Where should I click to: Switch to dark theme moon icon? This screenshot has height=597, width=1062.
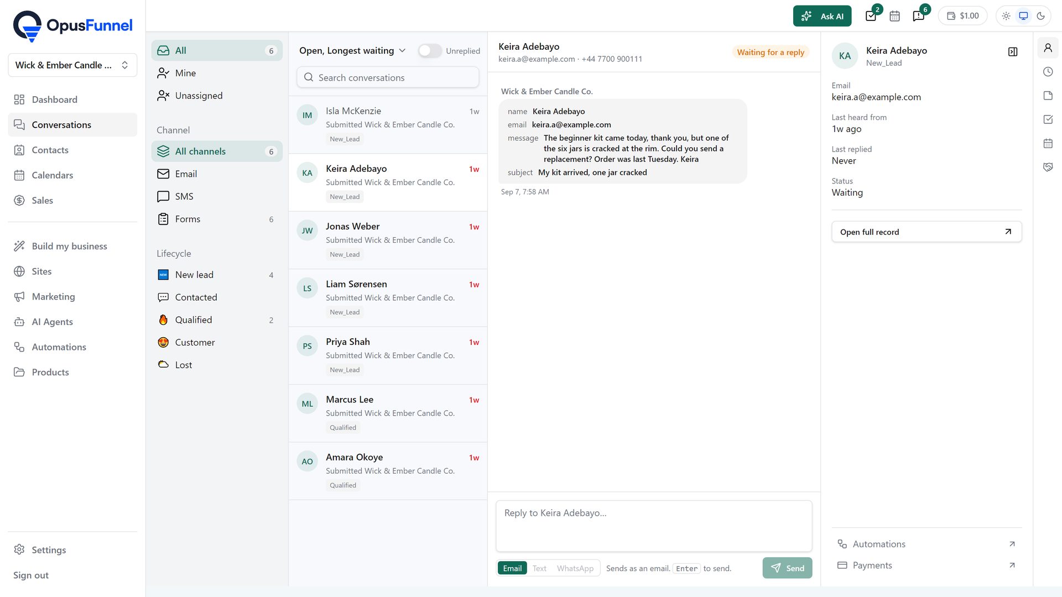coord(1040,16)
